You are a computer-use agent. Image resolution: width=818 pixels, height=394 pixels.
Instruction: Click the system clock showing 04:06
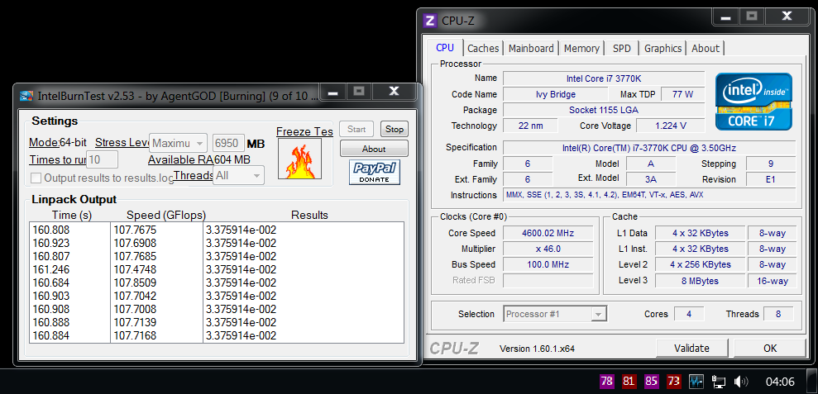(780, 382)
